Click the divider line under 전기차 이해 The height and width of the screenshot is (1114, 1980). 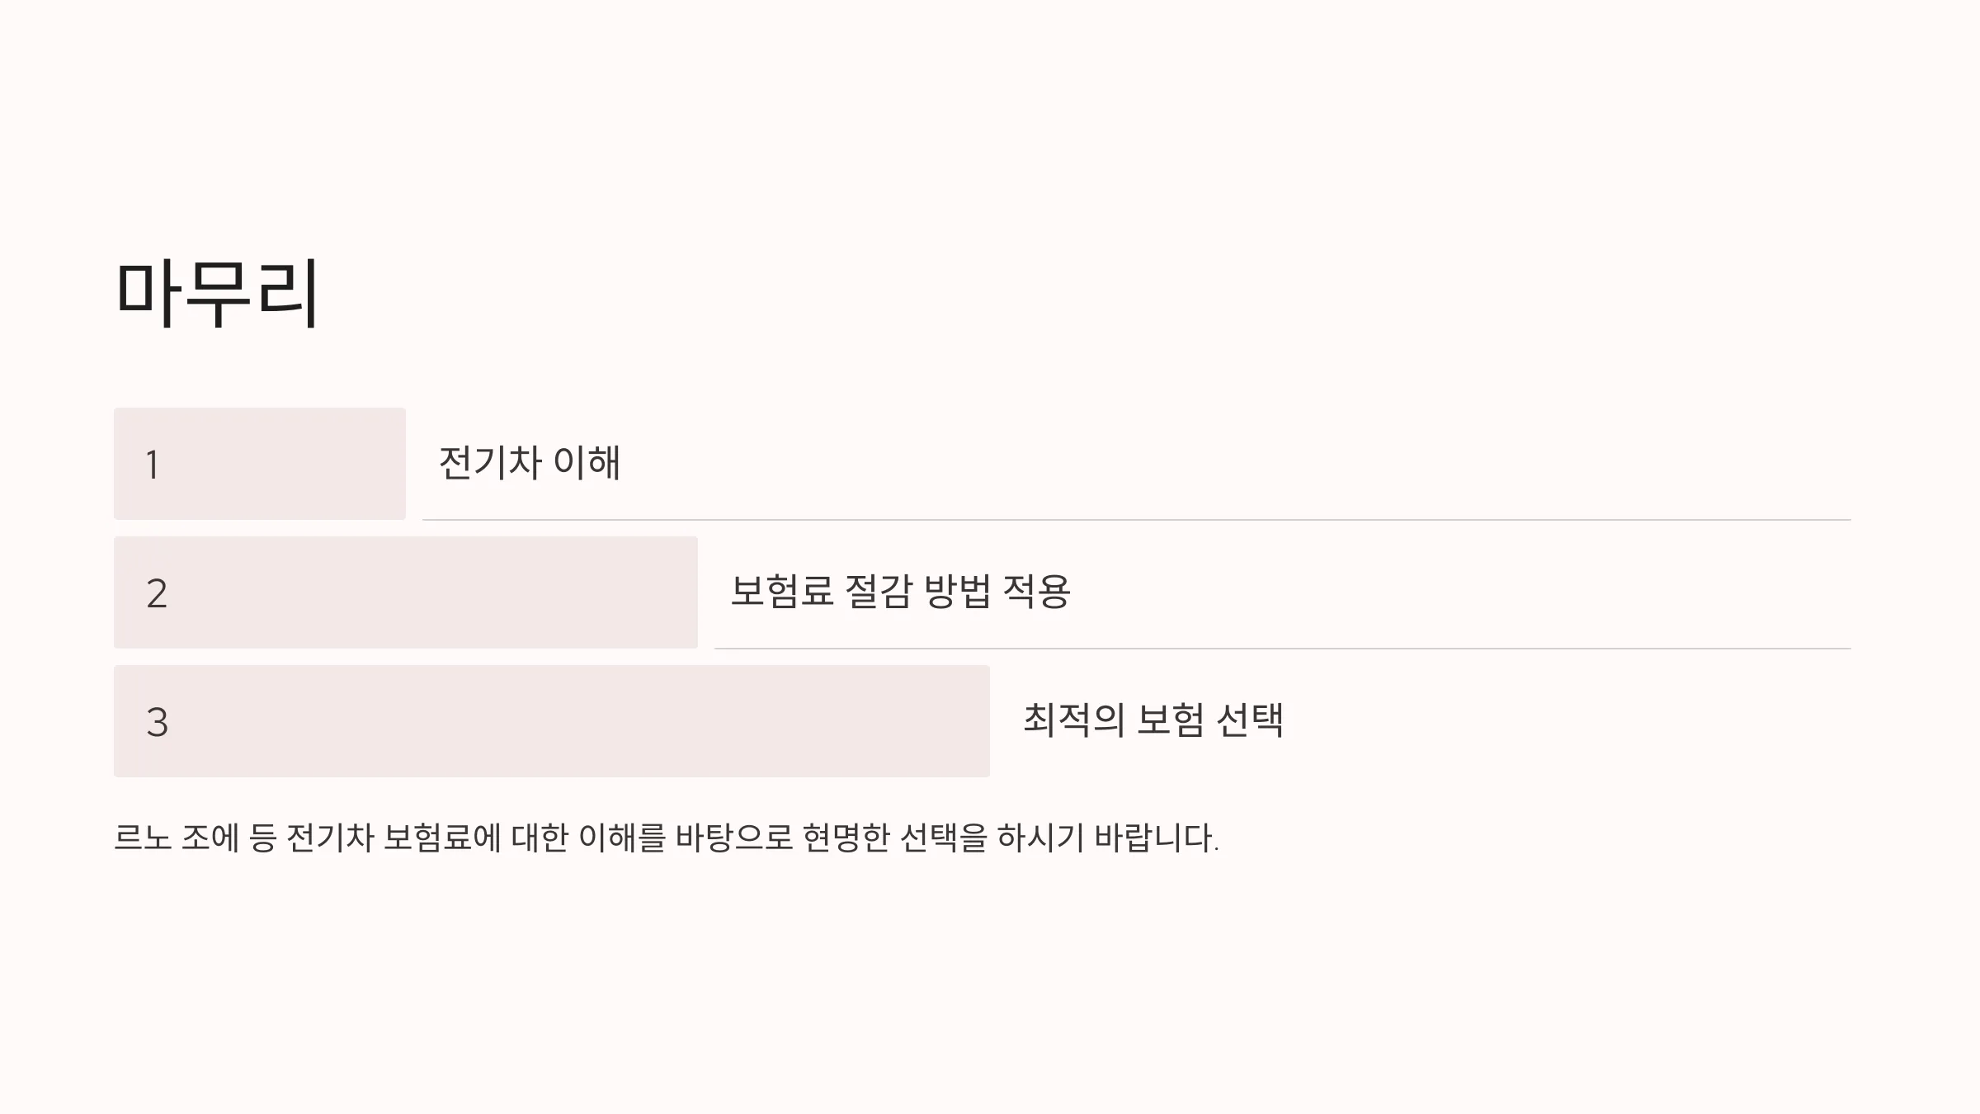1137,520
